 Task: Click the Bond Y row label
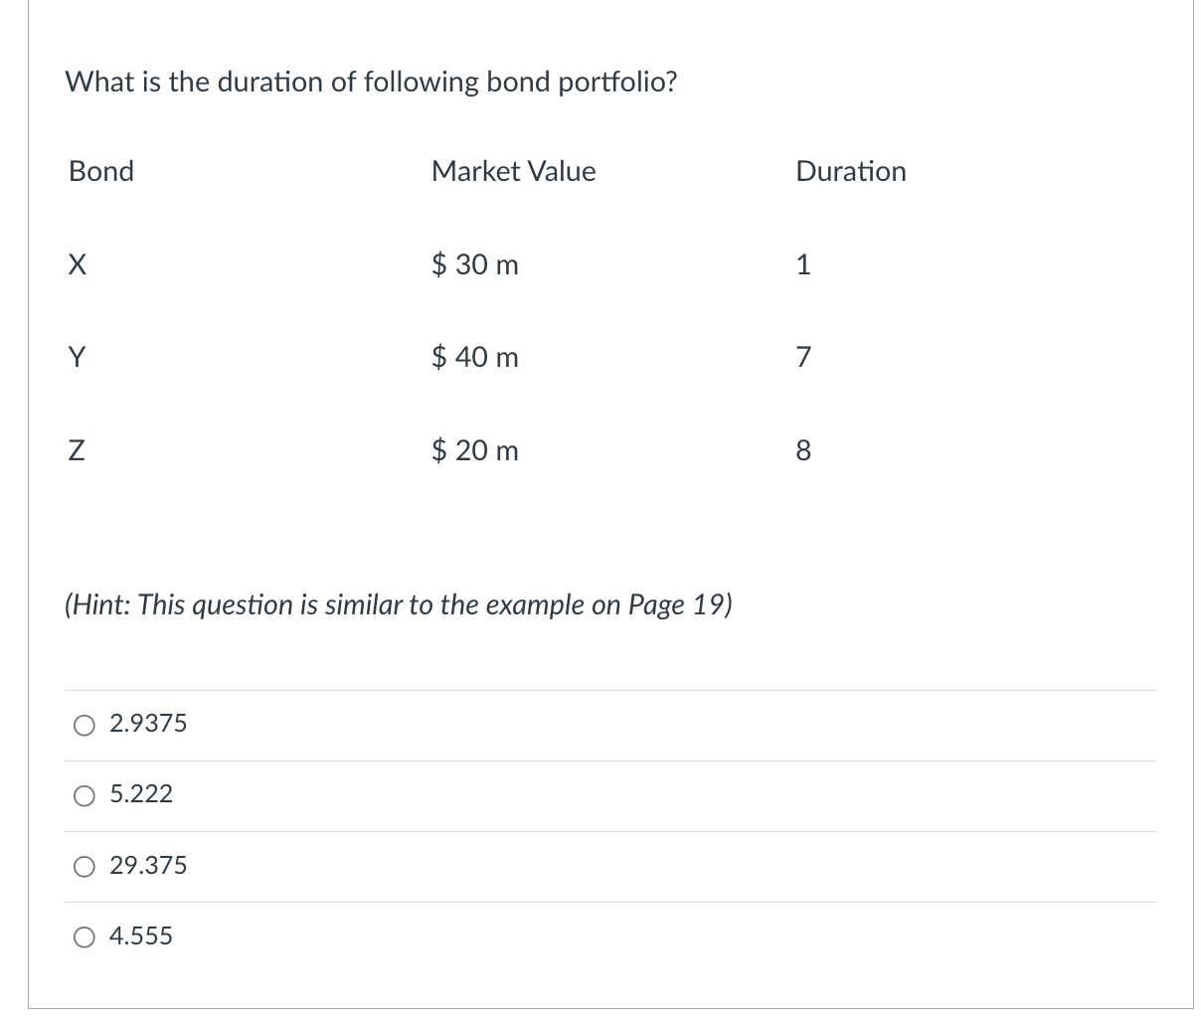click(78, 357)
